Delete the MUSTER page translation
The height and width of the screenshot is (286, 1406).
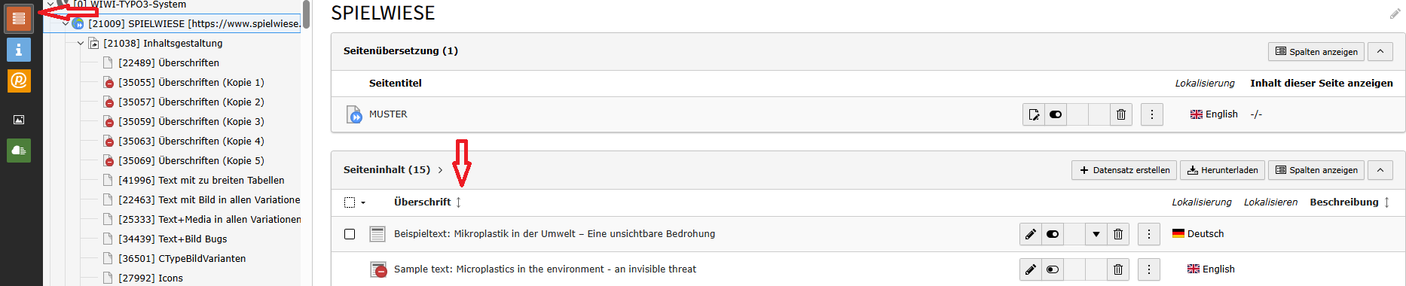pyautogui.click(x=1121, y=114)
